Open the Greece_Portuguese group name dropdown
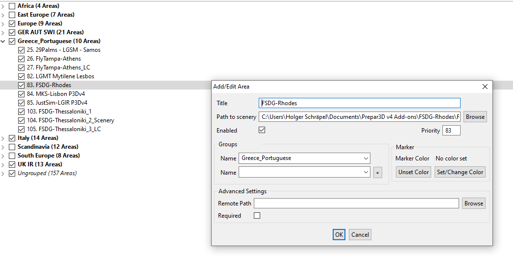 coord(366,158)
